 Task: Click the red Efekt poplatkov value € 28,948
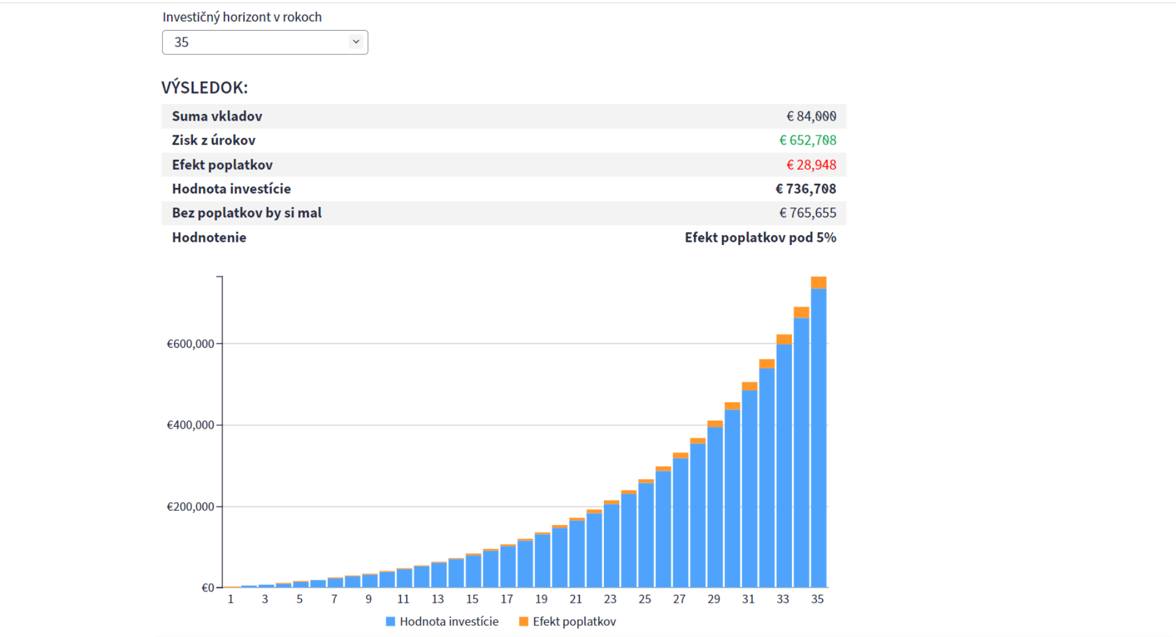811,165
